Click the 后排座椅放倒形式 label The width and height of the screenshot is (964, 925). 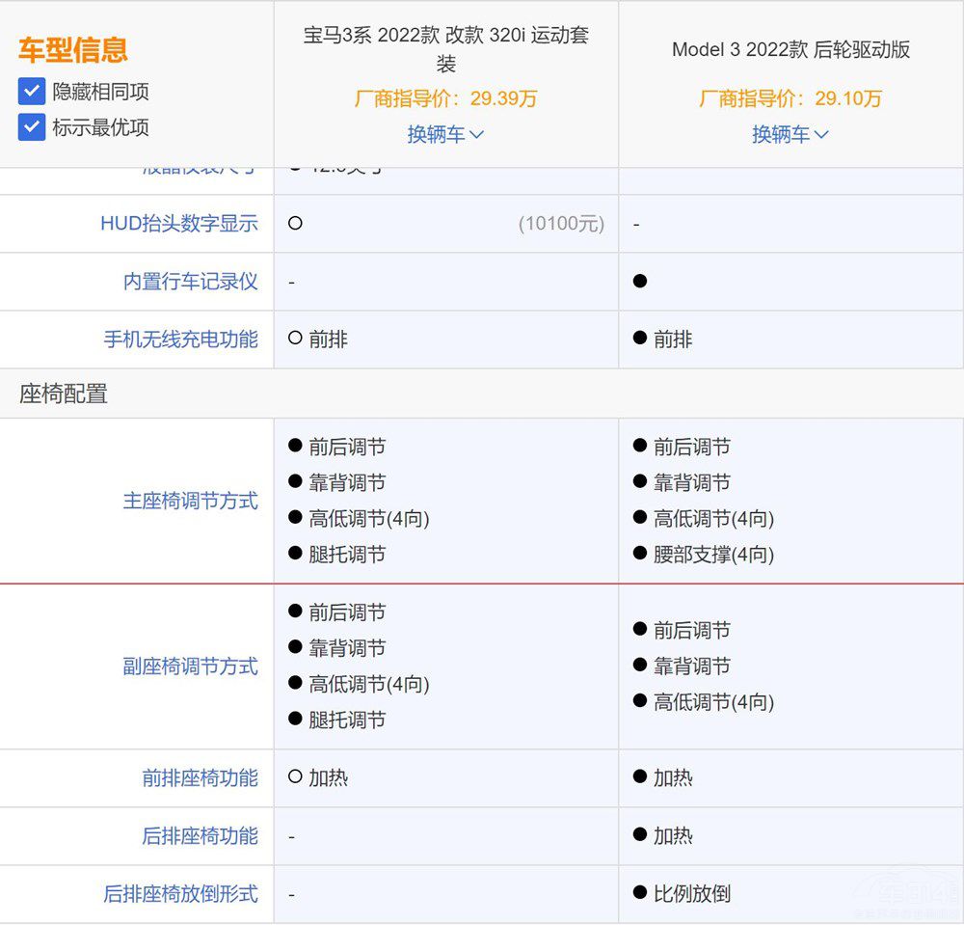tap(181, 894)
